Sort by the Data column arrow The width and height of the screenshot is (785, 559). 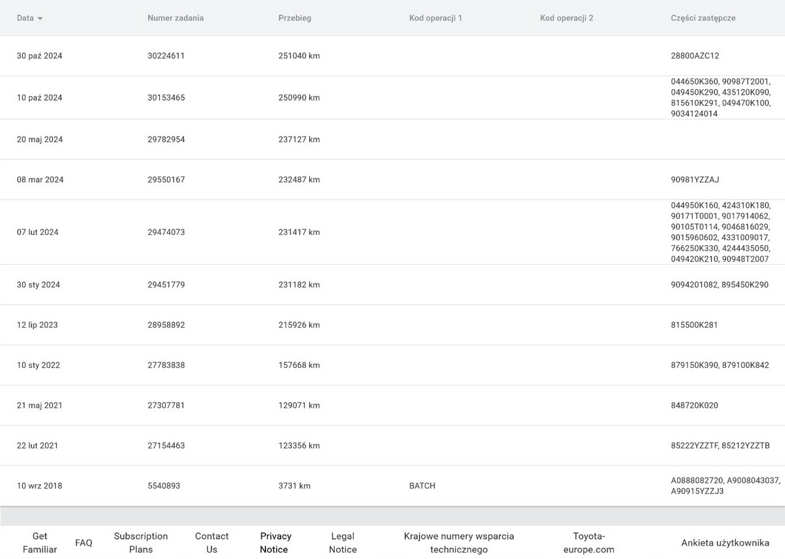click(40, 18)
